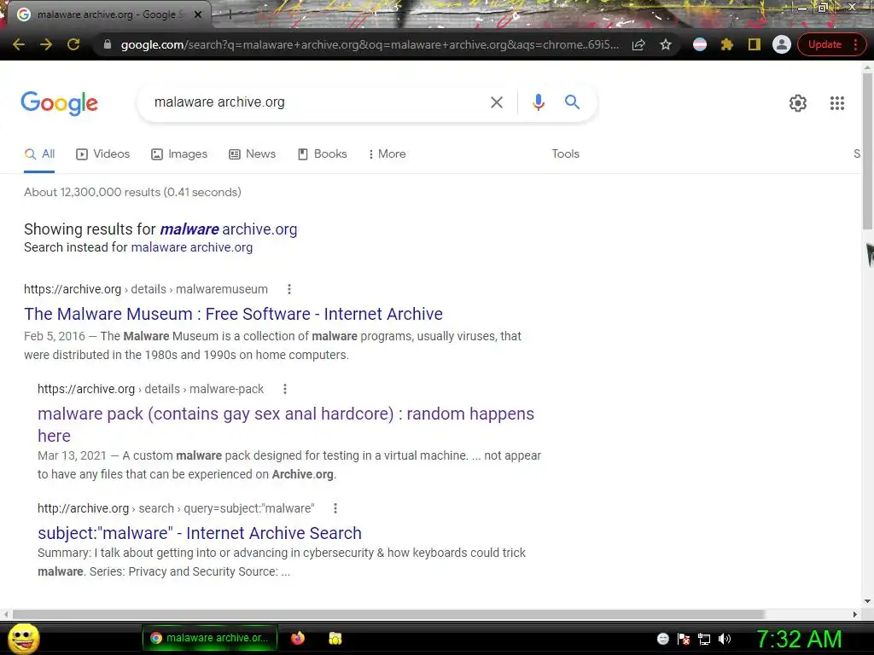Reload the current page

(x=73, y=44)
